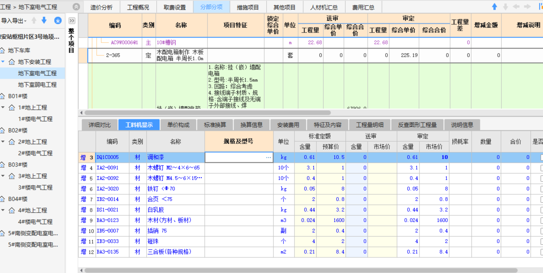Collapse the project panel with the round chevron icon
The width and height of the screenshot is (543, 273).
(x=76, y=7)
